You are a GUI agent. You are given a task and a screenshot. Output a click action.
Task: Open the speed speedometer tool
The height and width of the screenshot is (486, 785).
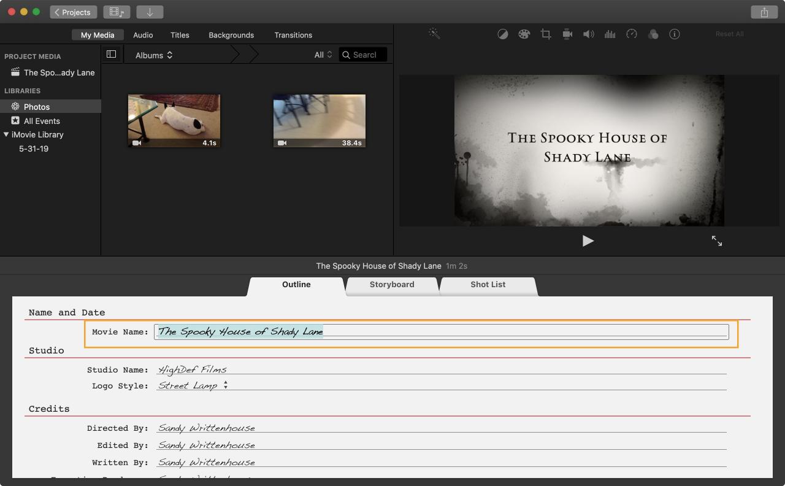pos(631,34)
